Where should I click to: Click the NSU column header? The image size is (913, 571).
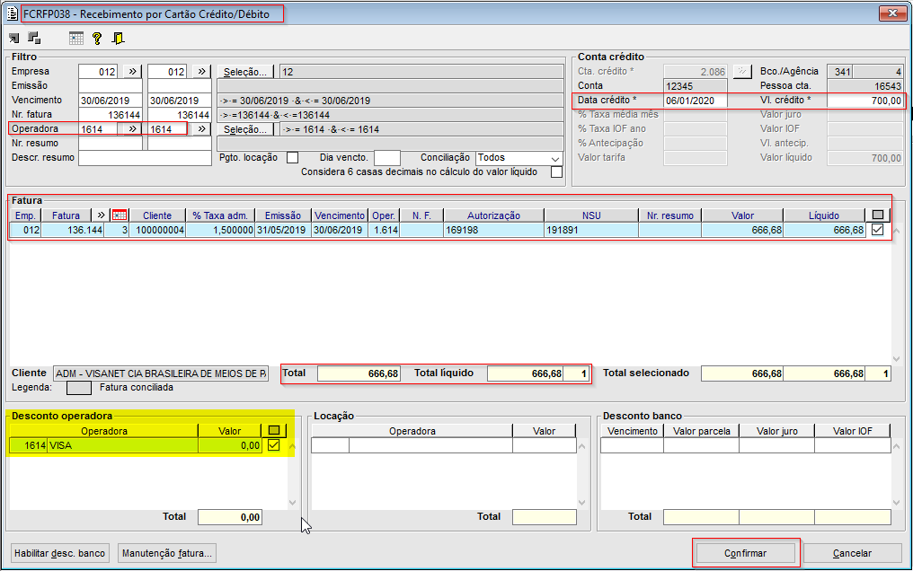(591, 215)
